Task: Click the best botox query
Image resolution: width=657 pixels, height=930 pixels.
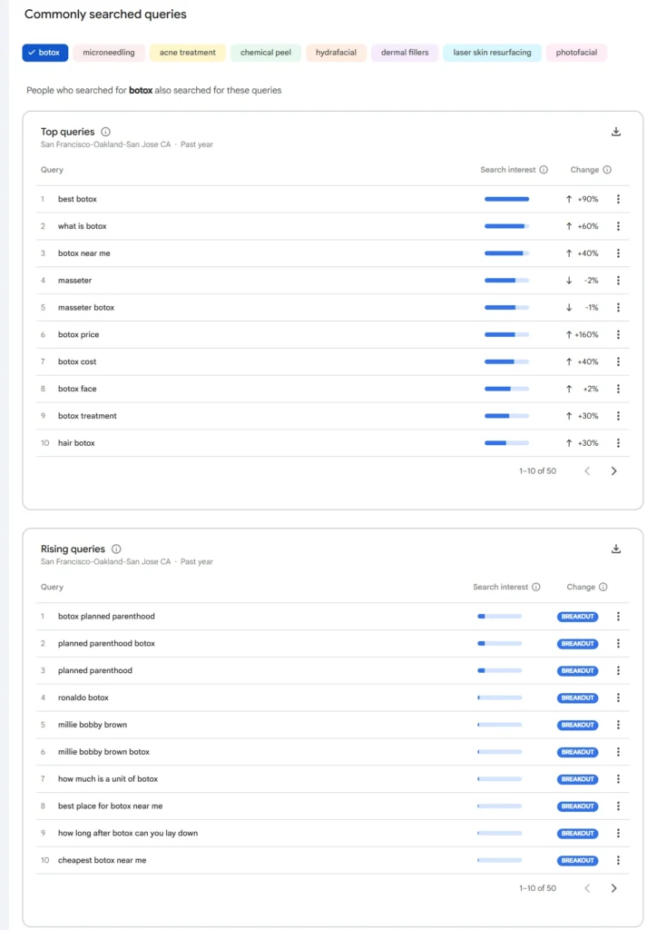Action: [x=77, y=199]
